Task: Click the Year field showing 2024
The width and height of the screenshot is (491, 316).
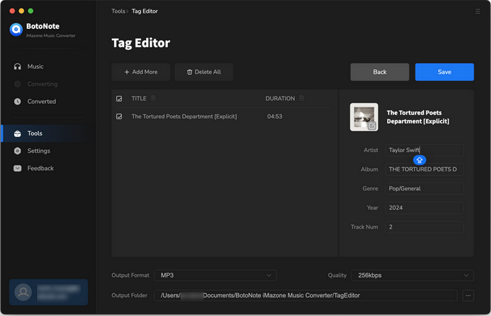Action: [x=424, y=208]
